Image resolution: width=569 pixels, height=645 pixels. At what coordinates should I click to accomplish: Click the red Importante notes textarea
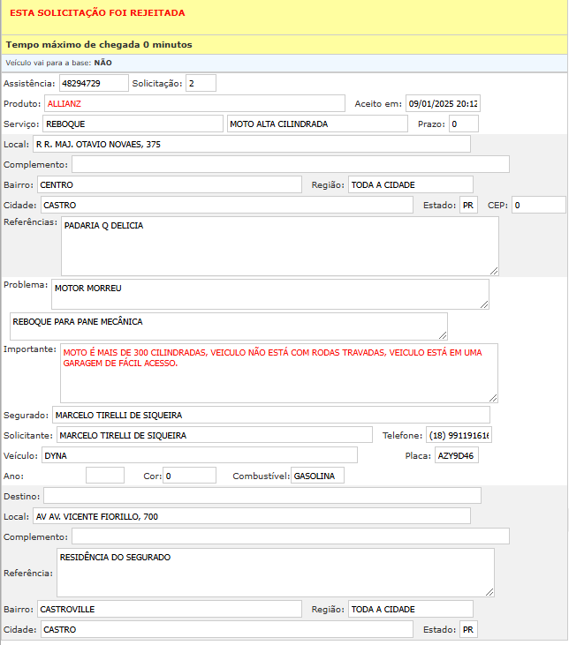point(278,372)
